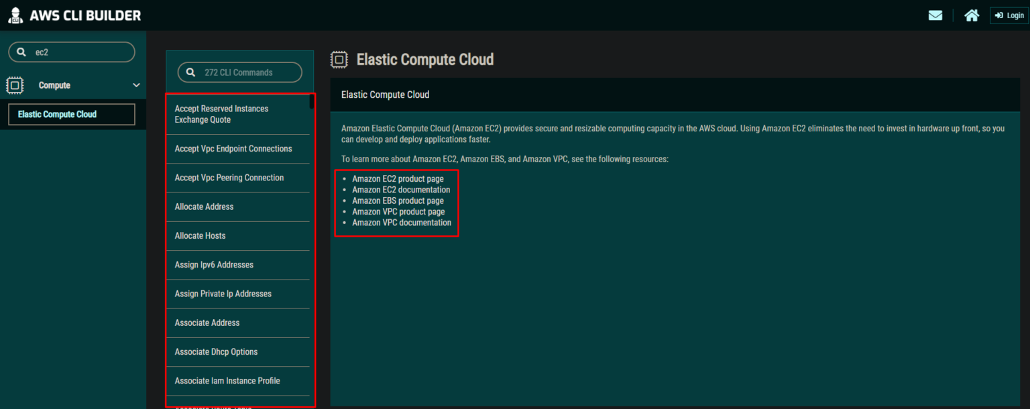Click the magnifier icon in the ec2 search bar
Image resolution: width=1030 pixels, height=409 pixels.
coord(23,52)
